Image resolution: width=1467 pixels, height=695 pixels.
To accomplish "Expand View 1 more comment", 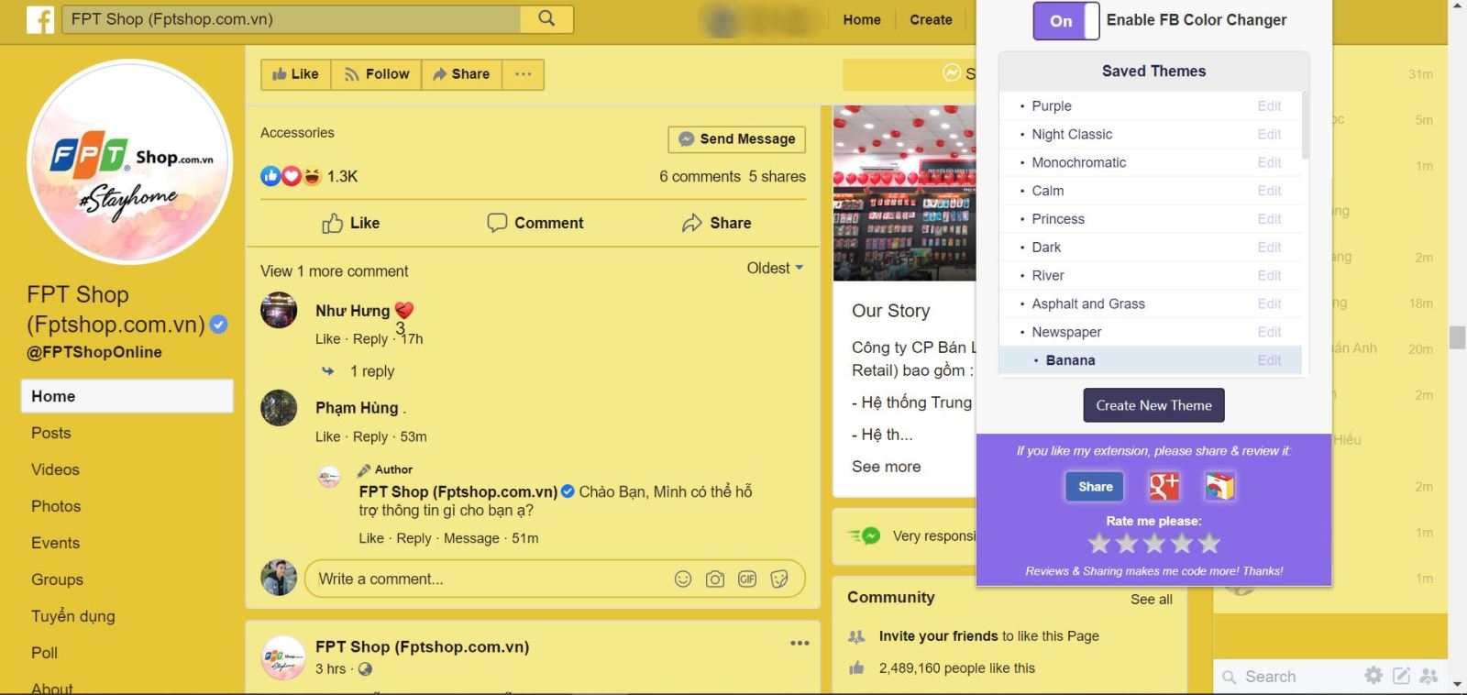I will [x=335, y=271].
